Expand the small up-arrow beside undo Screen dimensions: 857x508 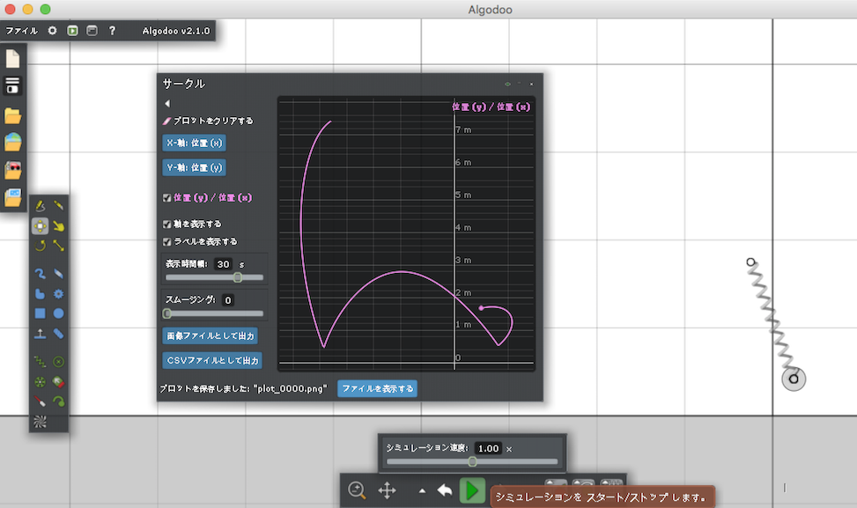(422, 491)
